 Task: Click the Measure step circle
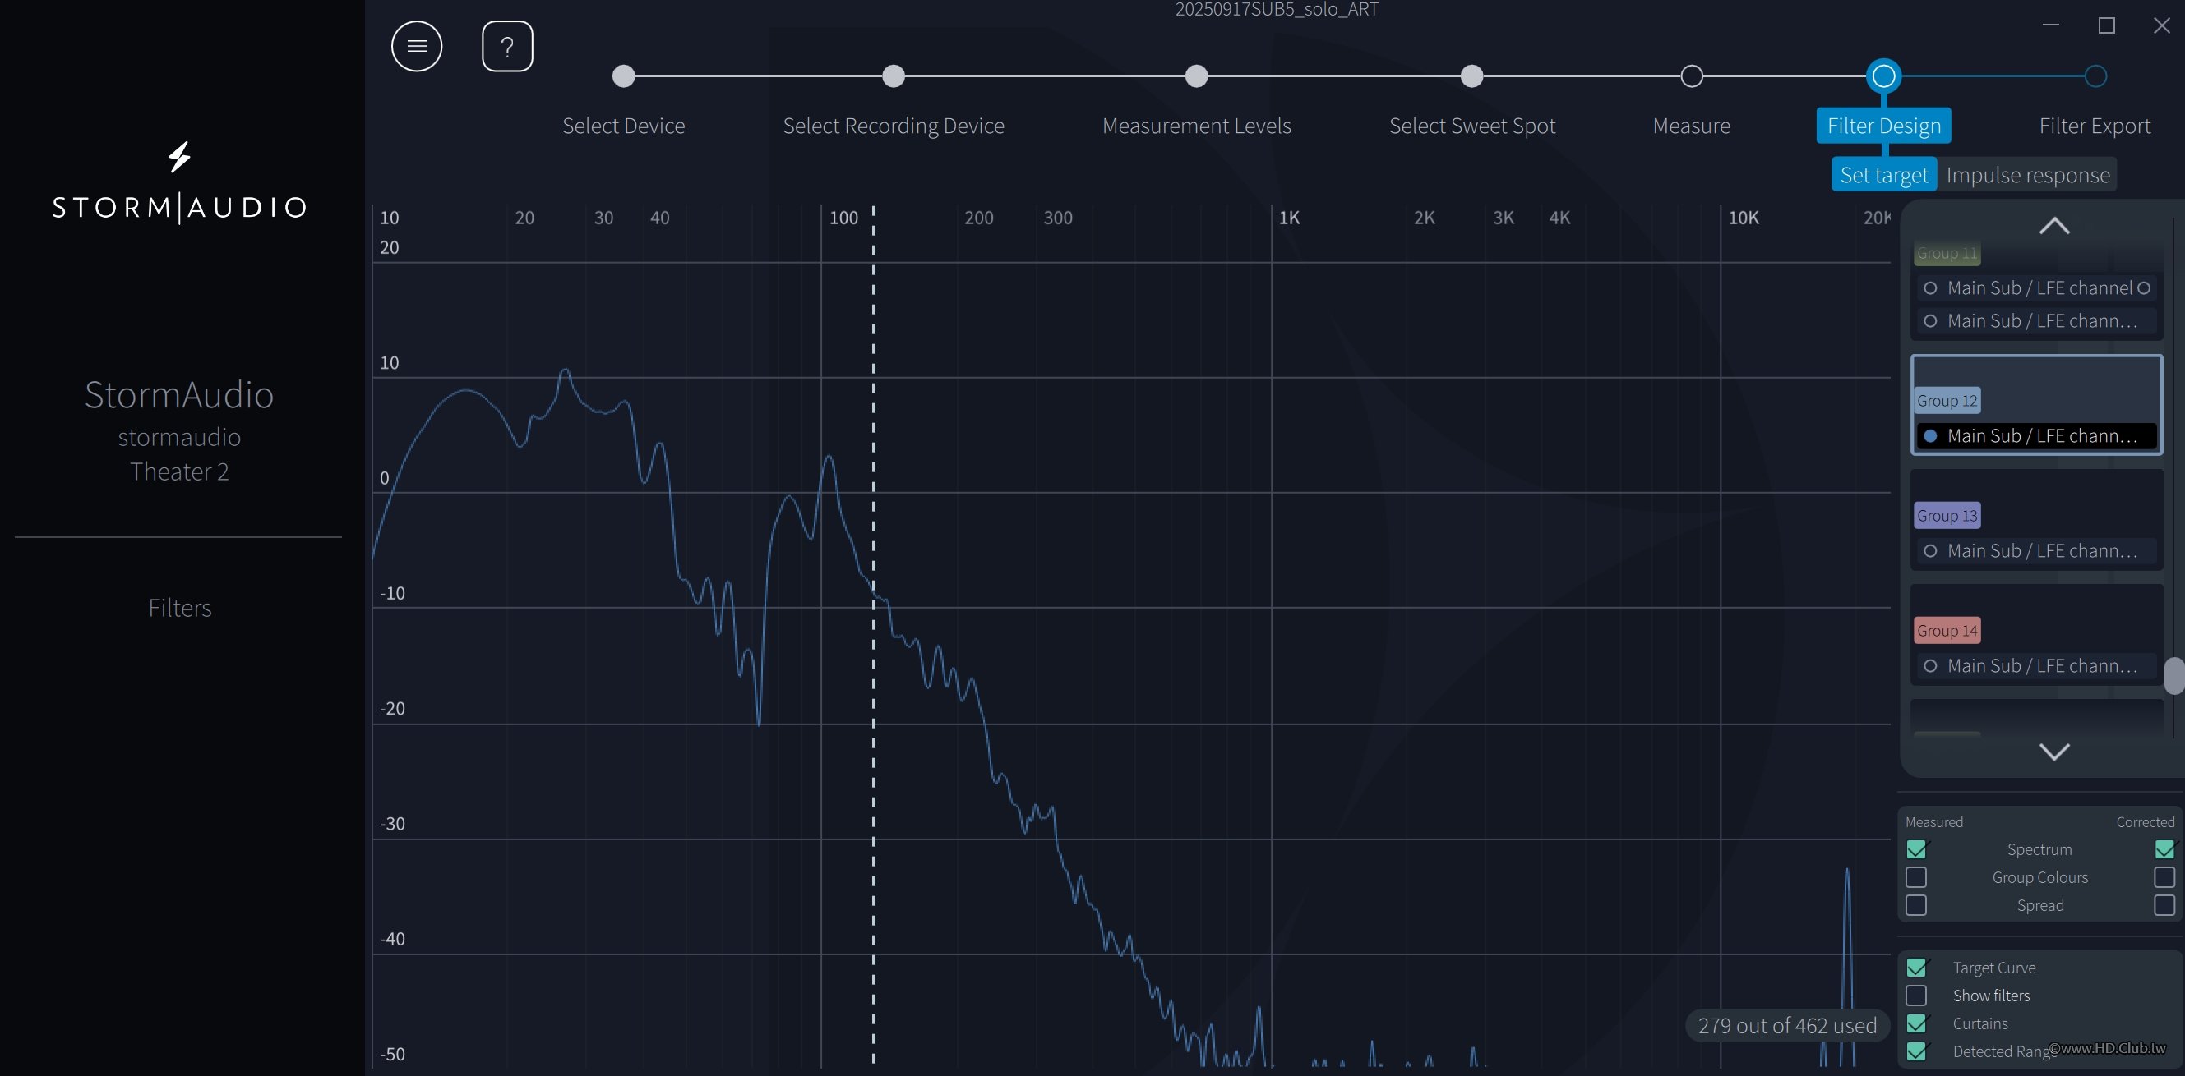pyautogui.click(x=1691, y=76)
